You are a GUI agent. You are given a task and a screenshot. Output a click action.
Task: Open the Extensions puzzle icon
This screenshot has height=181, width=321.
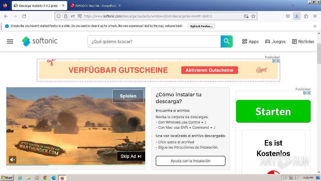(306, 16)
